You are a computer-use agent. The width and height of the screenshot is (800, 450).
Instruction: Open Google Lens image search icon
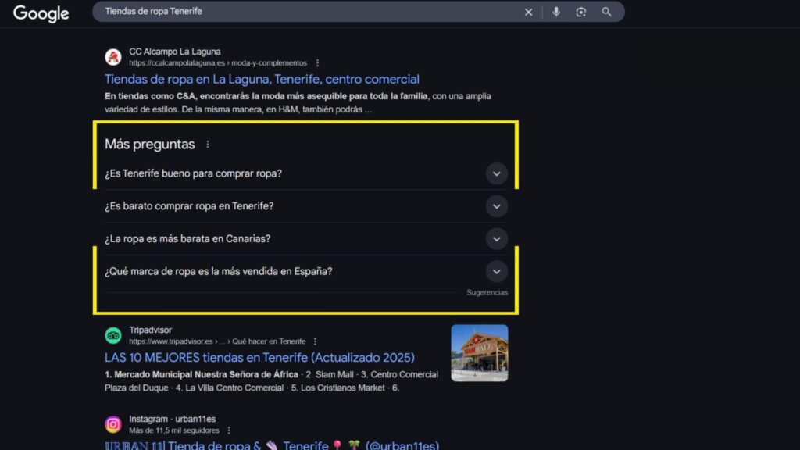581,12
